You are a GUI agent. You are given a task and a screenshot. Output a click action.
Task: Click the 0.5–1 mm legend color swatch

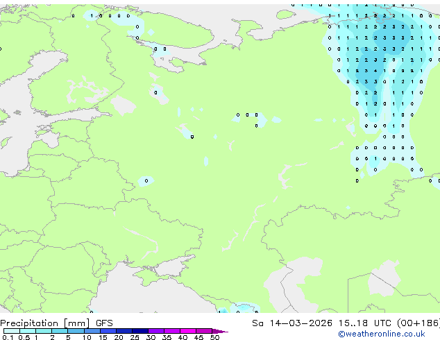tap(28, 331)
